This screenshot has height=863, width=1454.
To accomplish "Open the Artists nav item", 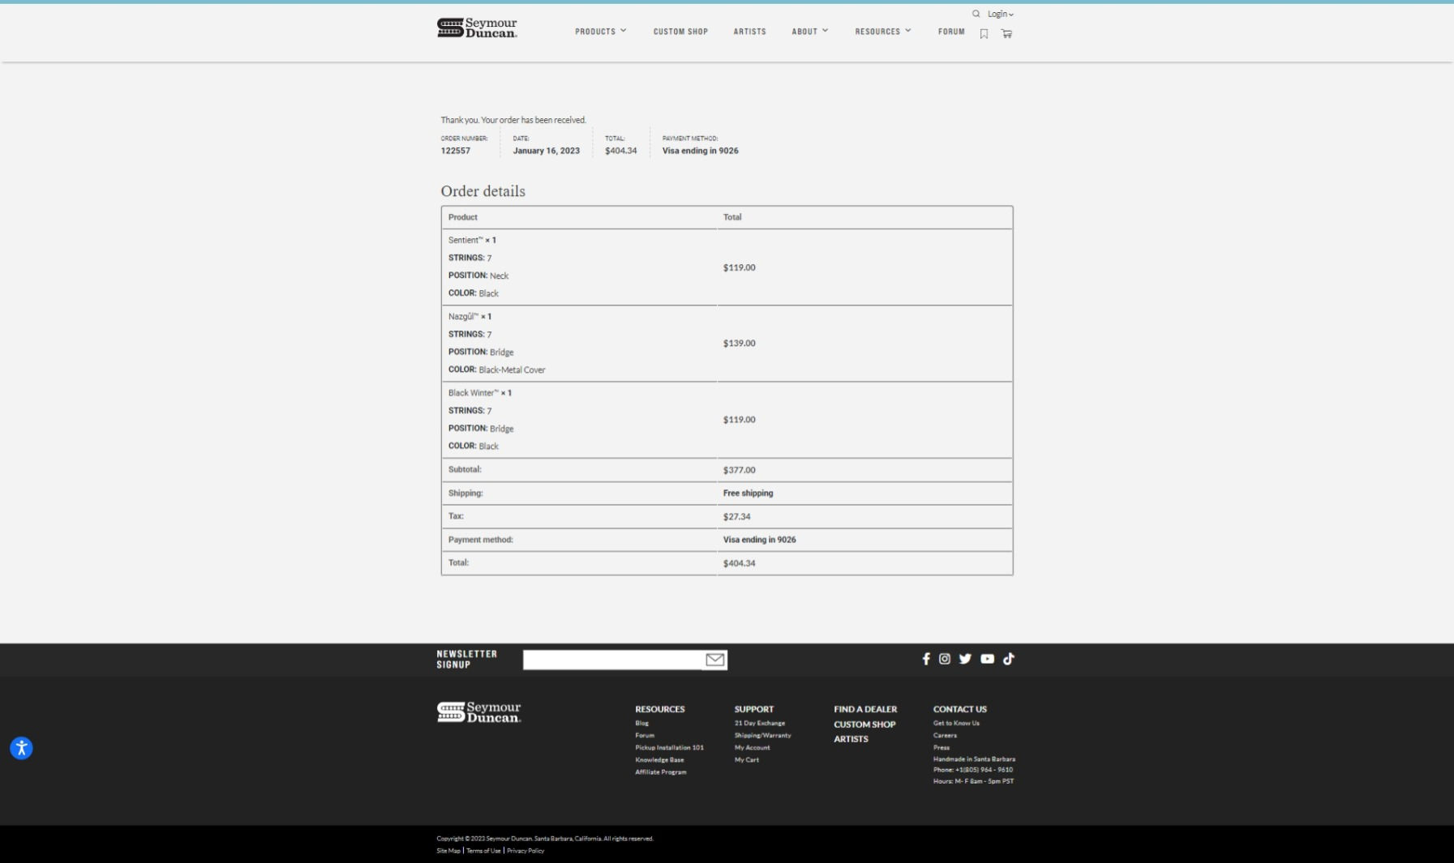I will tap(749, 32).
